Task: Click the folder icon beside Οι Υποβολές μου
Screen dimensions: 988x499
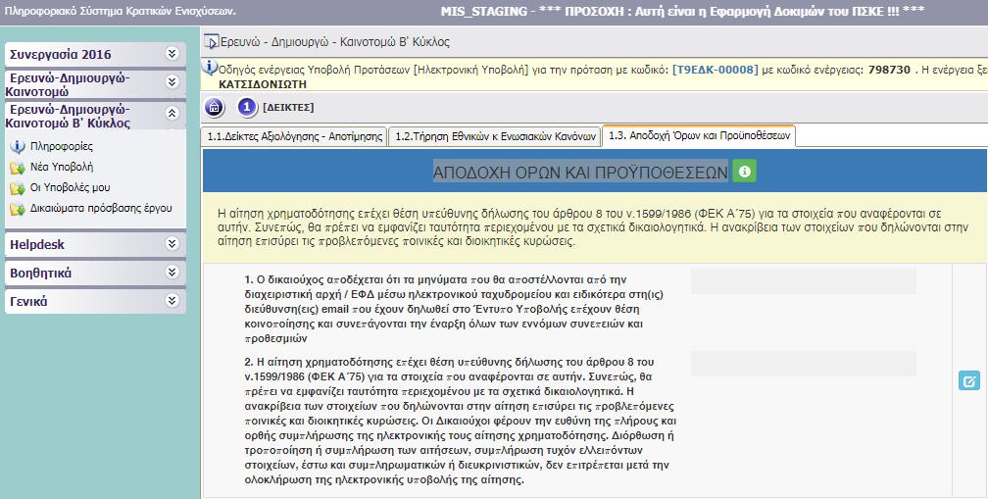Action: 17,188
